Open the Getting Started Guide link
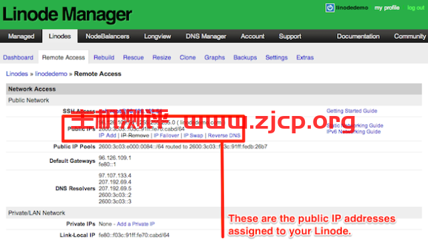 coord(352,111)
